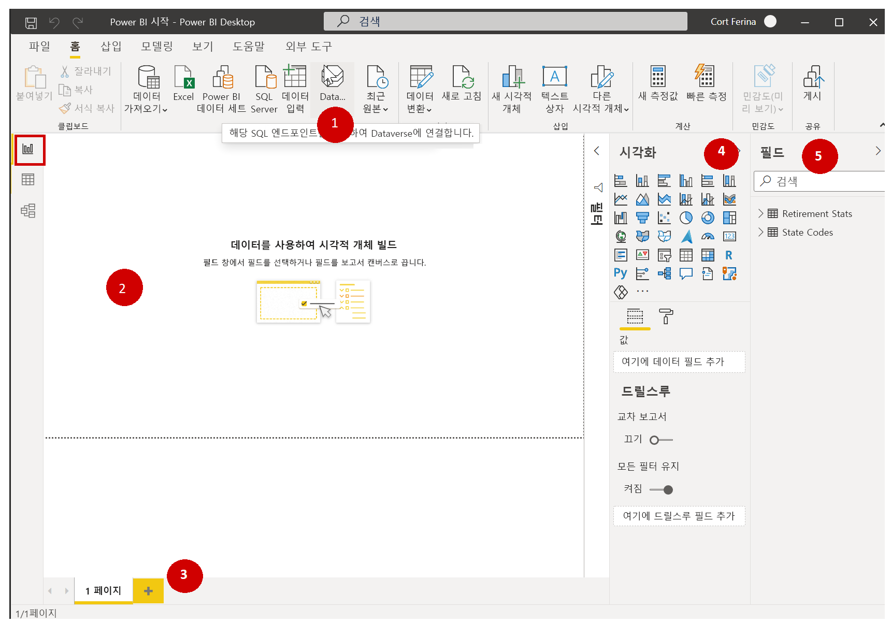Select the R script visual

(x=729, y=255)
